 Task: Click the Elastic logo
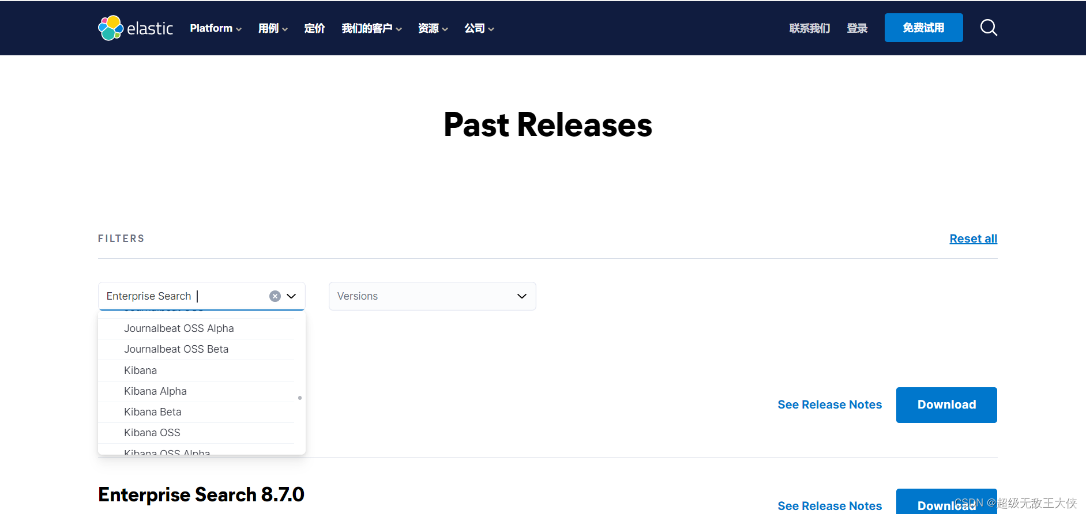point(136,28)
